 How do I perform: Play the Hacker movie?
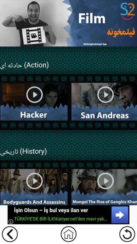pyautogui.click(x=35, y=95)
